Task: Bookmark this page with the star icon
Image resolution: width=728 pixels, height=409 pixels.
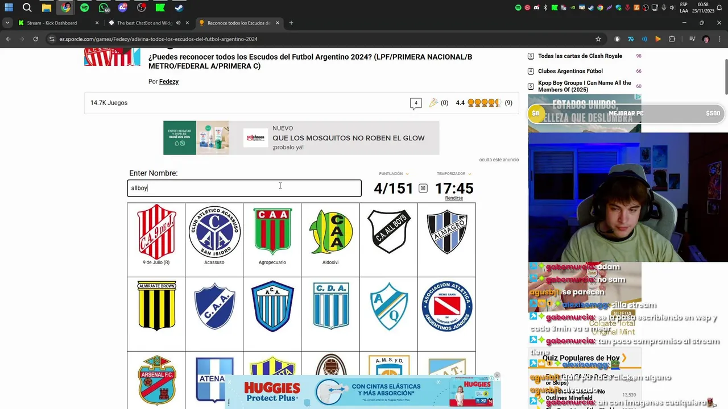Action: [598, 39]
